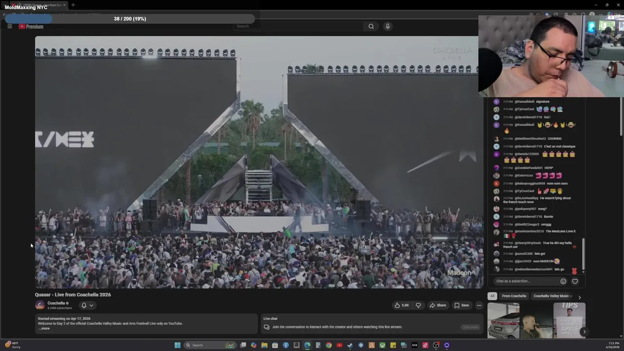The height and width of the screenshot is (351, 624).
Task: Click the YouTube search magnifier button
Action: click(x=371, y=26)
